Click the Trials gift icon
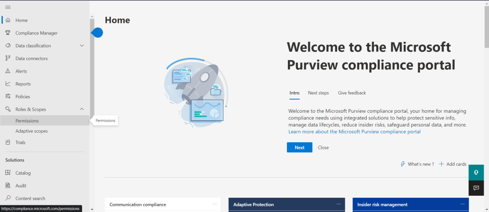Image resolution: width=489 pixels, height=212 pixels. point(8,142)
